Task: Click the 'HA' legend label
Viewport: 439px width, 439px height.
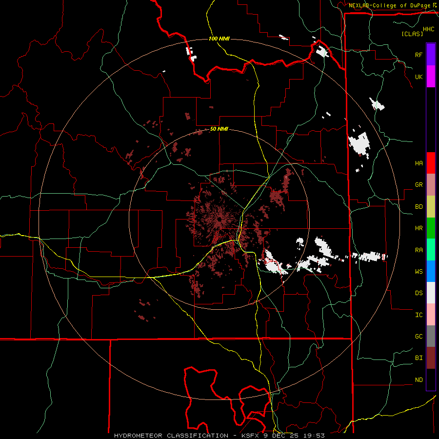Action: (419, 163)
